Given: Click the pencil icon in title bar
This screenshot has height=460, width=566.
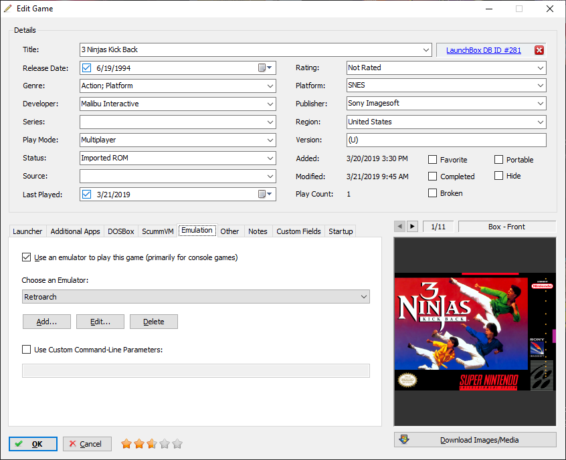Looking at the screenshot, I should tap(8, 9).
